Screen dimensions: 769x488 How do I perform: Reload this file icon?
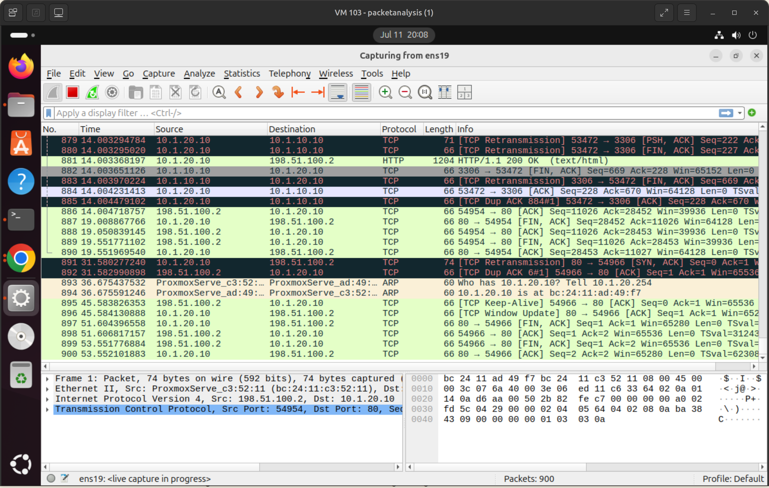(195, 93)
